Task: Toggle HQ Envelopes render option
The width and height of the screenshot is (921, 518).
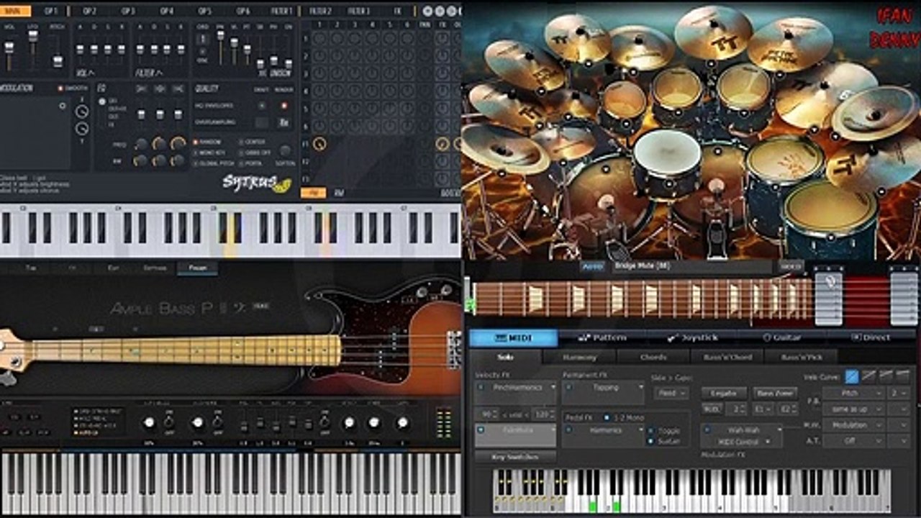Action: click(x=283, y=105)
